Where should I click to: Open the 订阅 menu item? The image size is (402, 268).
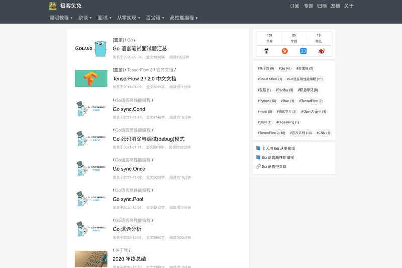tap(295, 6)
